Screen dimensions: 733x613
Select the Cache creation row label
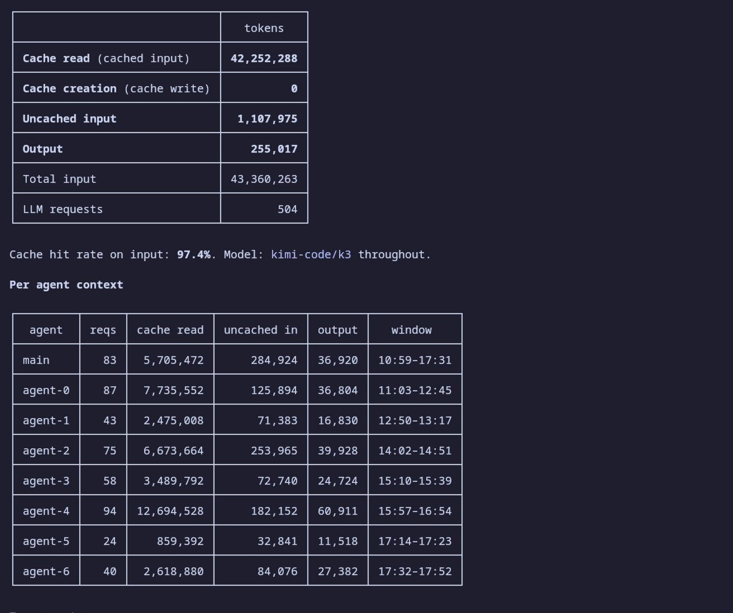[x=116, y=88]
